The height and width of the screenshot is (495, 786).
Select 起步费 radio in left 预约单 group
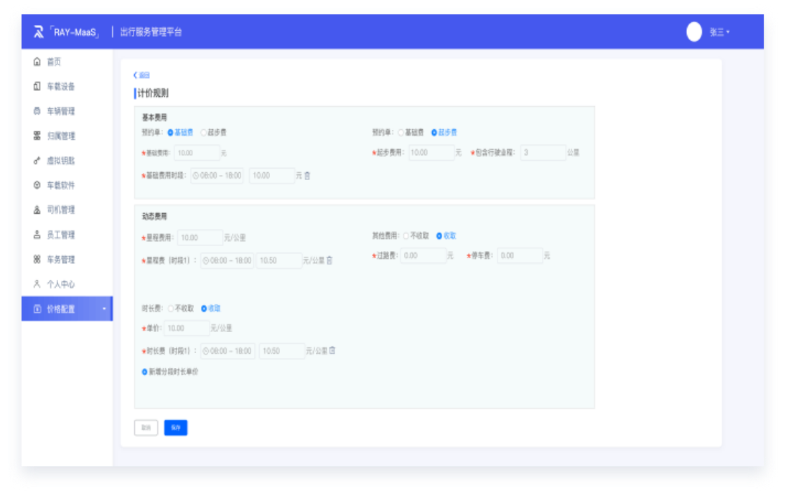tap(204, 133)
